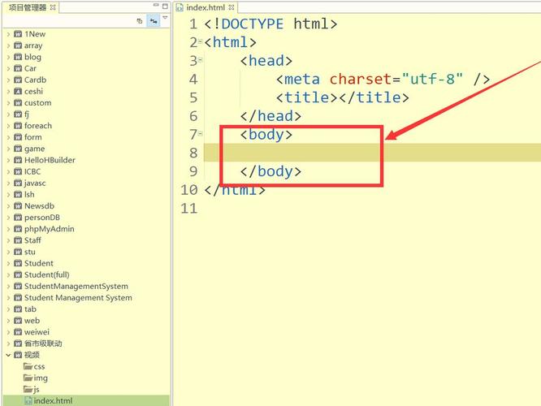Image resolution: width=541 pixels, height=406 pixels.
Task: Fold the head tag on line 3
Action: 201,62
